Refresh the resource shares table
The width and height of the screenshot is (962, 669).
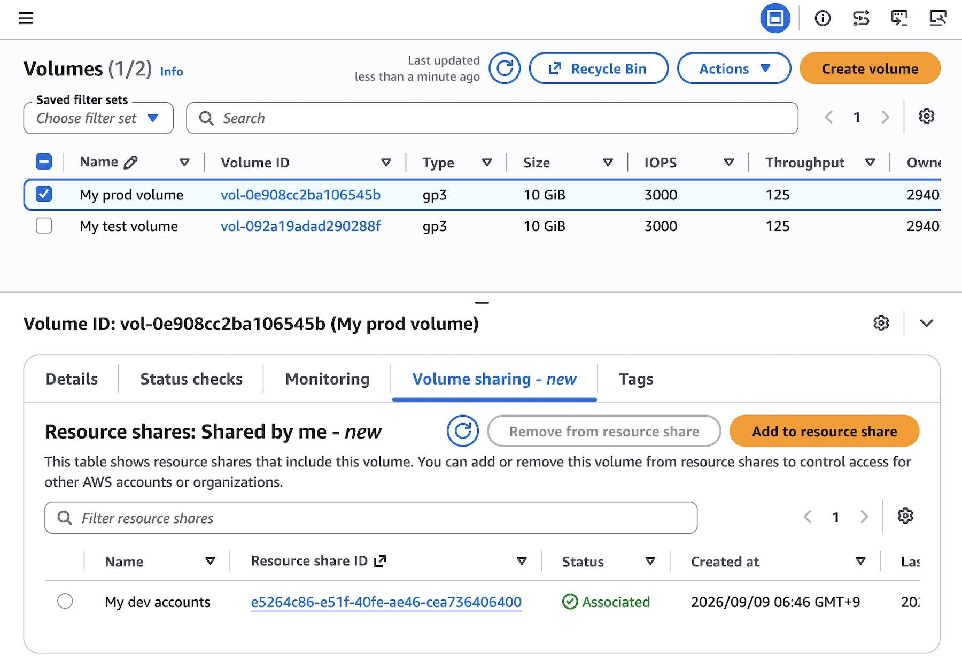pos(463,431)
